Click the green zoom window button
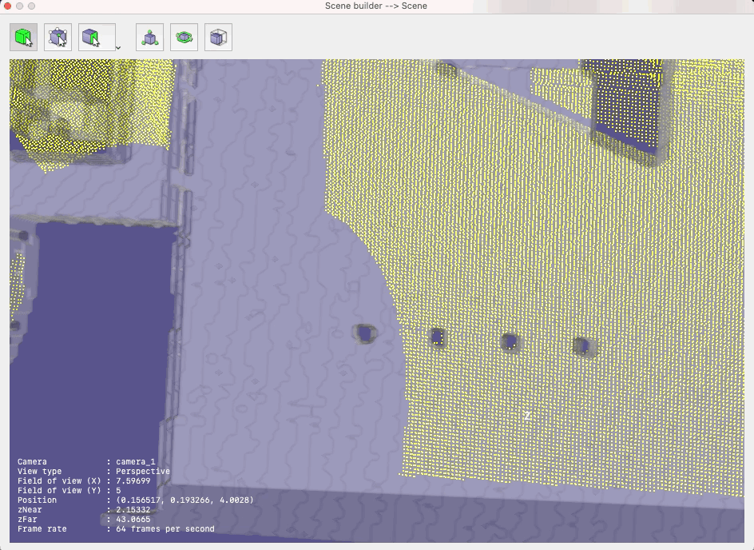This screenshot has height=550, width=754. pos(31,6)
